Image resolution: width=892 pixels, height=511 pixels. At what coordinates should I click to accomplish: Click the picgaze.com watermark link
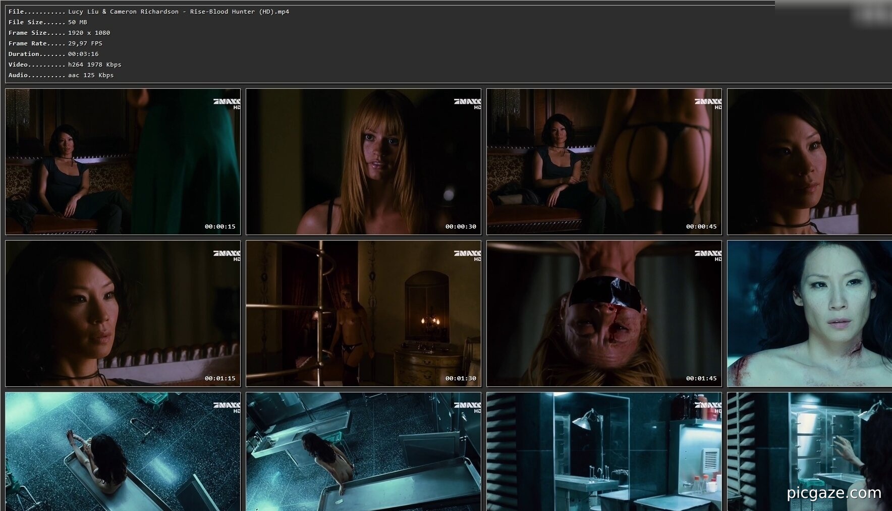click(833, 492)
